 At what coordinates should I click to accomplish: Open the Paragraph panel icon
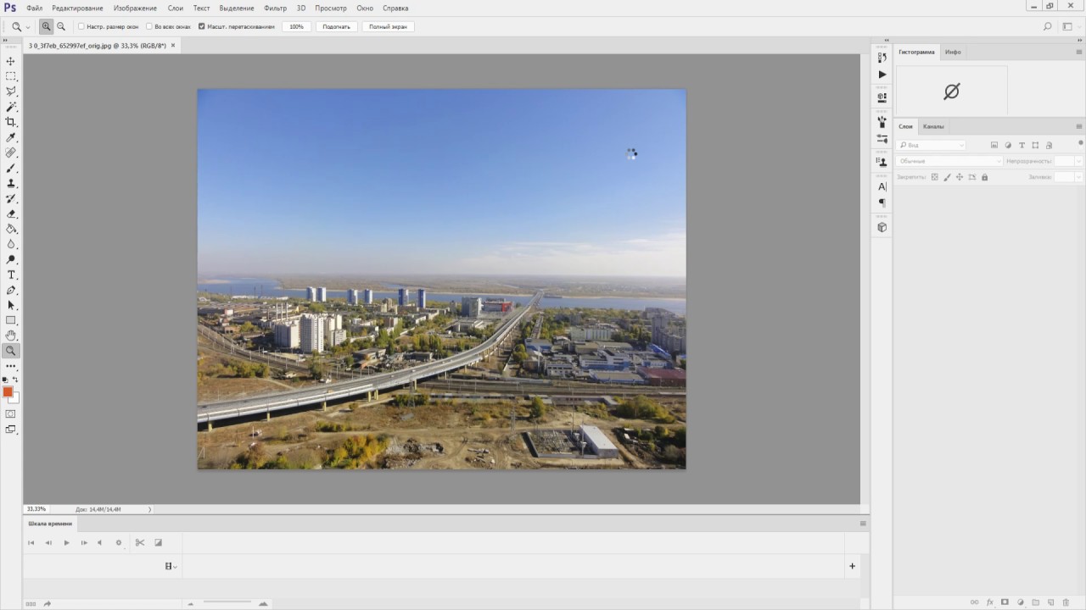[x=882, y=203]
